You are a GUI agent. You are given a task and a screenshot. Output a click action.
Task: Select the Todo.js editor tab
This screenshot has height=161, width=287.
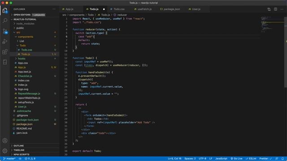point(94,9)
